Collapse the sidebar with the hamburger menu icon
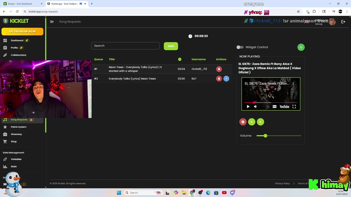Viewport: 351px width, 197px height. [52, 22]
